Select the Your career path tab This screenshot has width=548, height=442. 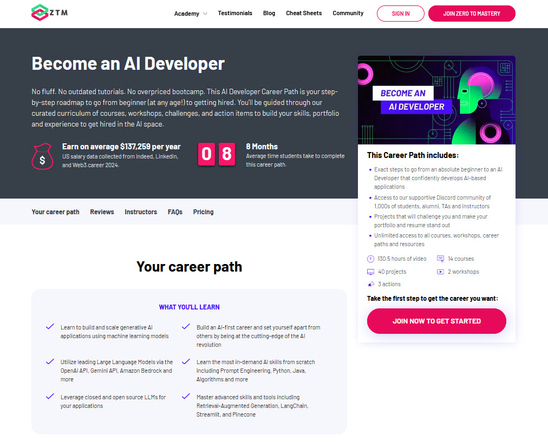[x=55, y=212]
